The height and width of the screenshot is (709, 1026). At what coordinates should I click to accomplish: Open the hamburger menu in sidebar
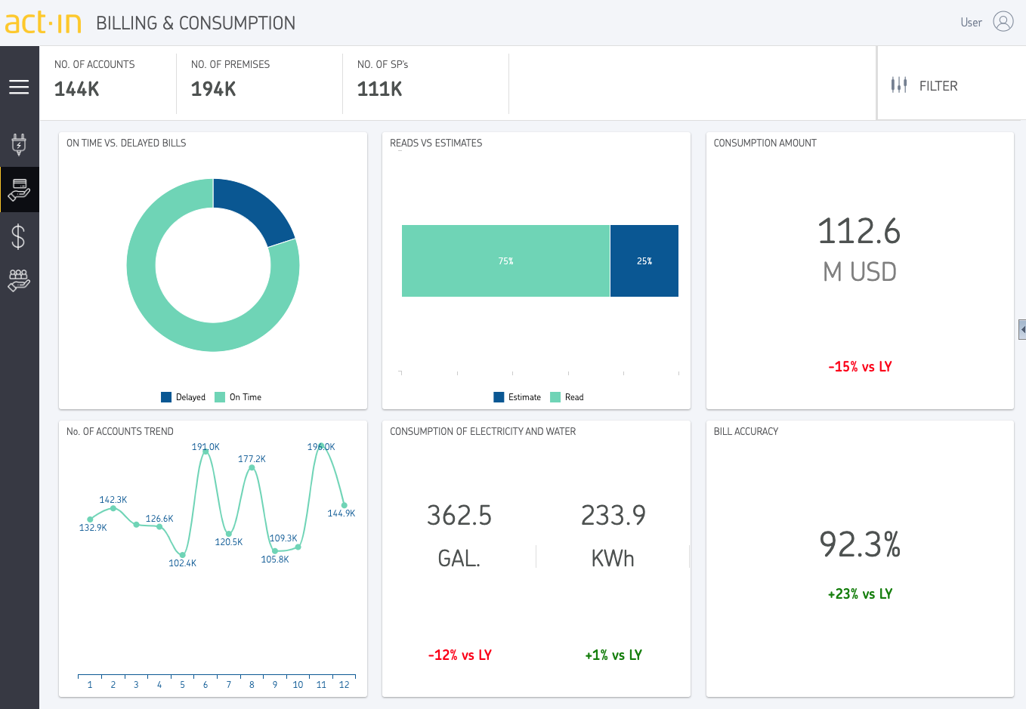point(19,87)
